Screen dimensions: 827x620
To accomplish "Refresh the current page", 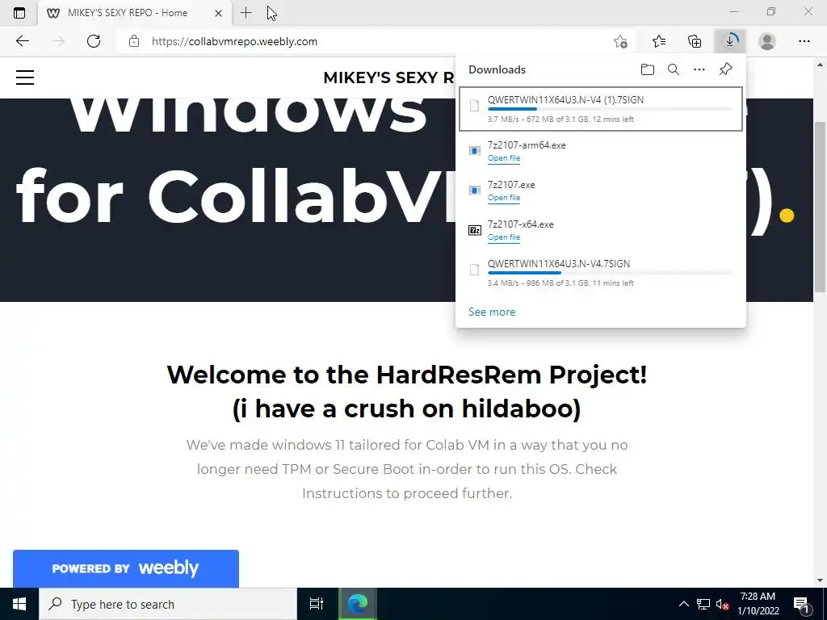I will pos(94,41).
